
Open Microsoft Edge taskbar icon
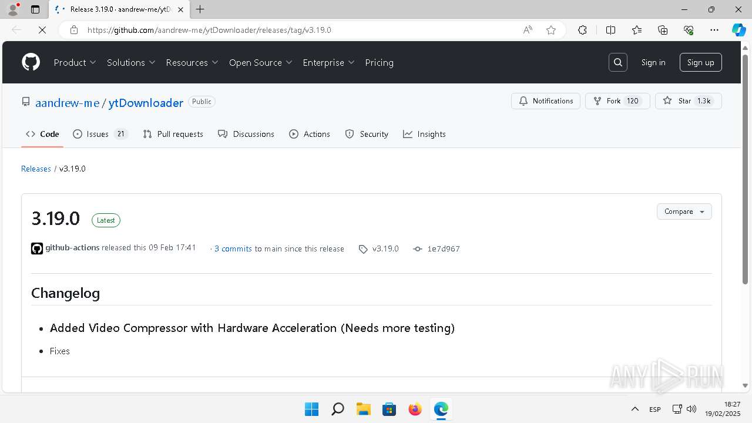tap(441, 409)
